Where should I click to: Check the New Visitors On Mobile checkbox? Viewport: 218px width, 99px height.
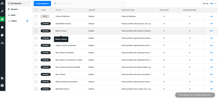point(36,52)
